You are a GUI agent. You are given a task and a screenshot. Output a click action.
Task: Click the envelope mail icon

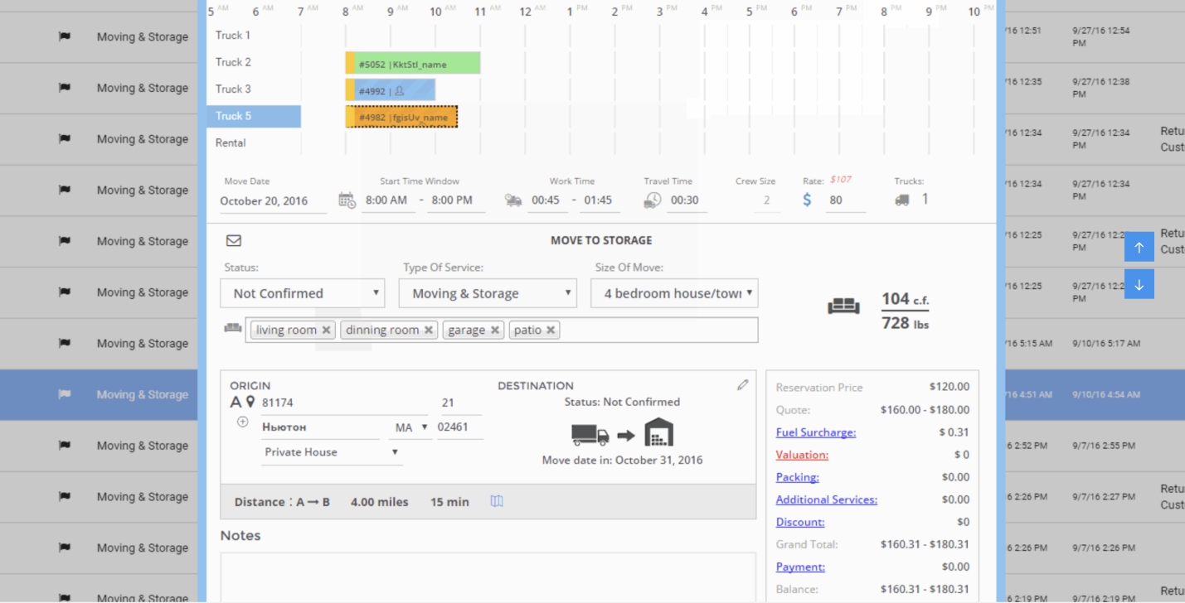coord(234,240)
